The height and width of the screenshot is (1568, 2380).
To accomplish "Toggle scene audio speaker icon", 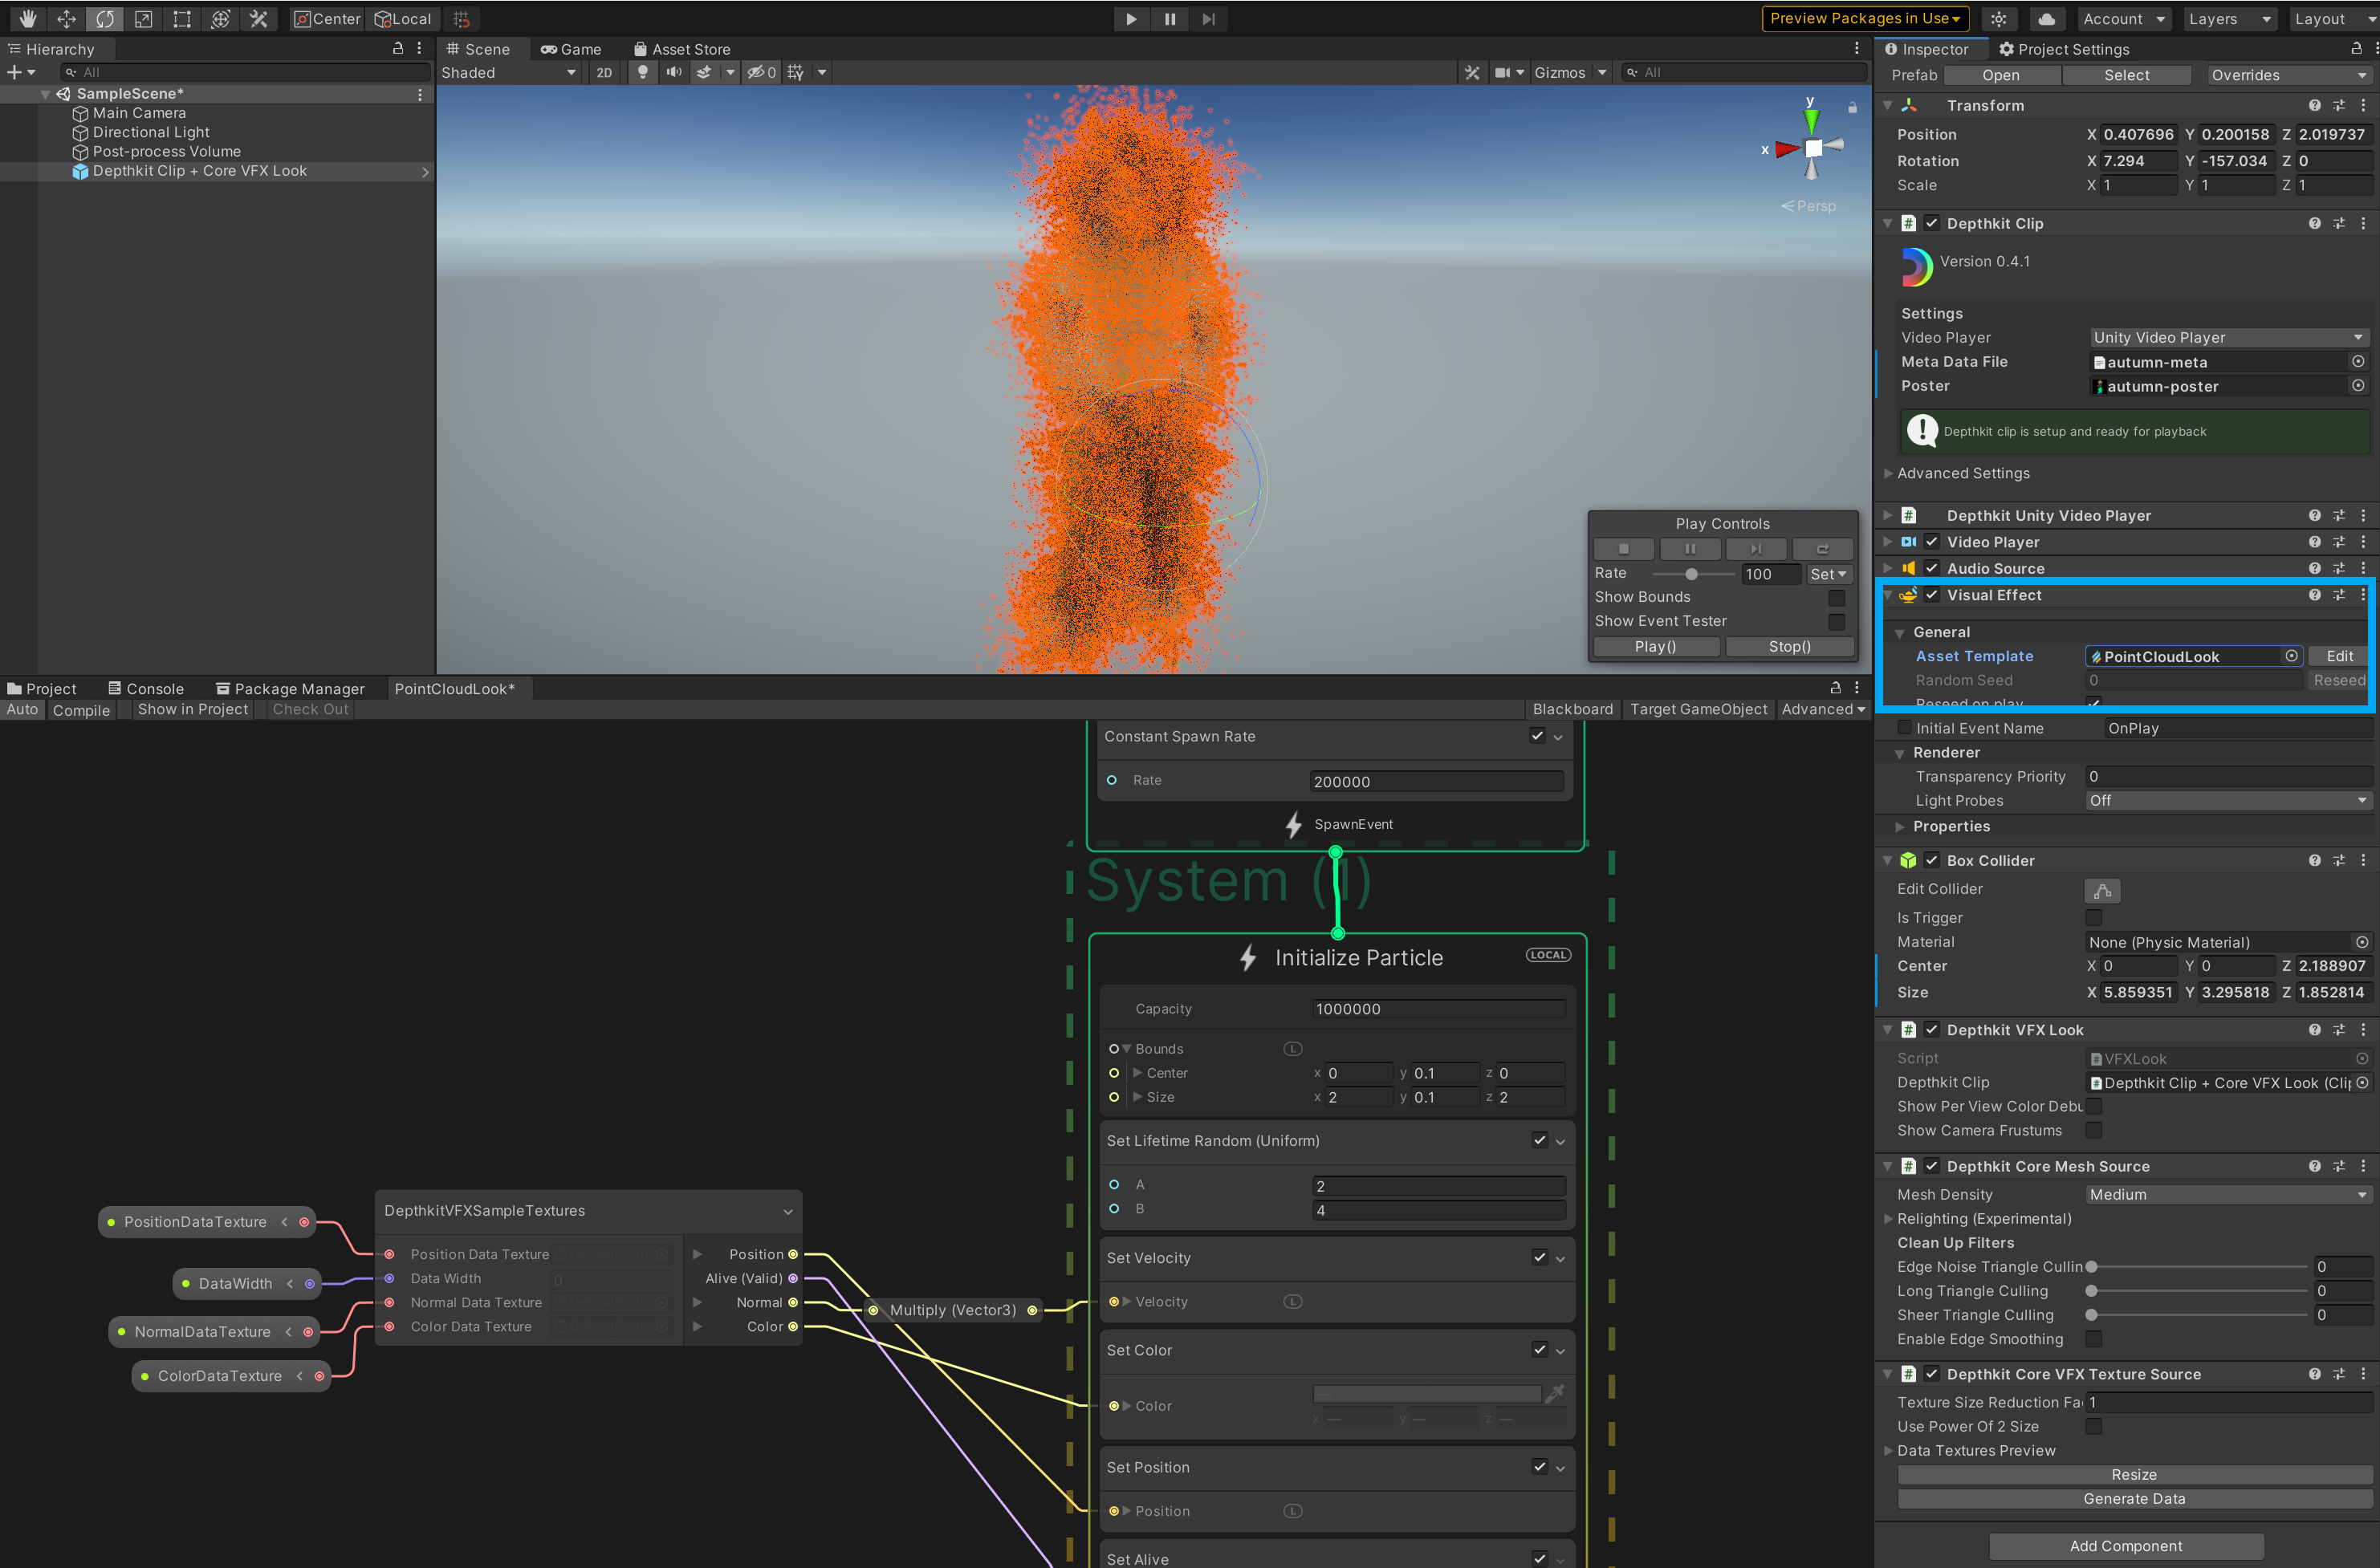I will tap(674, 72).
